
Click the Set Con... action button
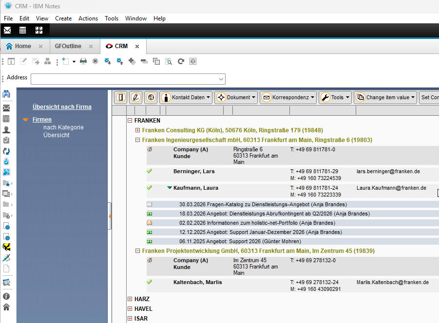tap(429, 97)
